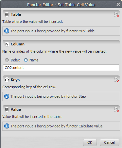
Task: Confirm with the OK button
Action: point(90,142)
